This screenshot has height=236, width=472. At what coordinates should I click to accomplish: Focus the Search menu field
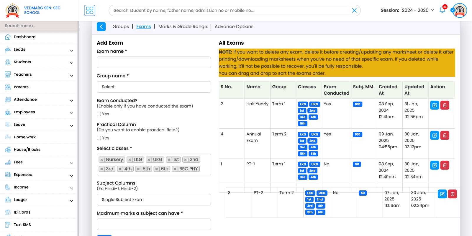pyautogui.click(x=39, y=26)
